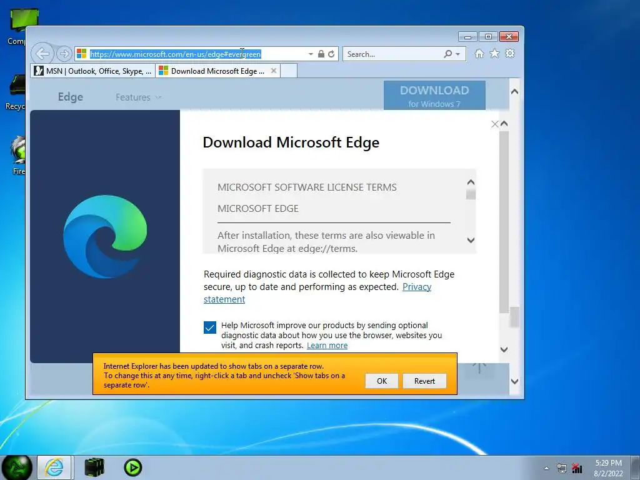
Task: Go back with Internet Explorer back arrow
Action: pyautogui.click(x=42, y=54)
